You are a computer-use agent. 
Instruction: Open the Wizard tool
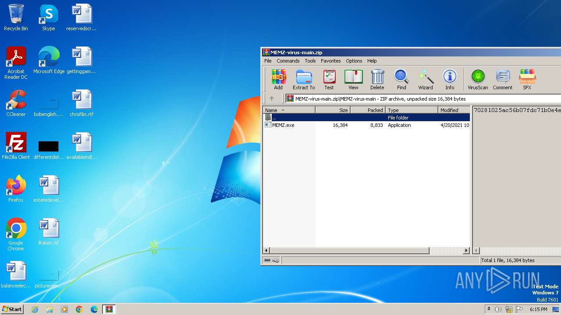(x=426, y=79)
